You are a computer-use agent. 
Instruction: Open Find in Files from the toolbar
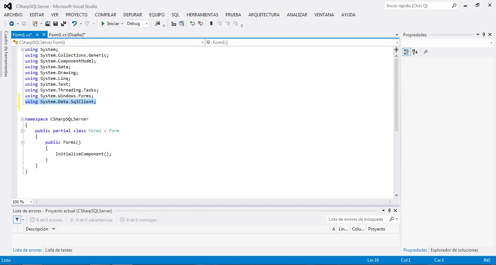(157, 24)
